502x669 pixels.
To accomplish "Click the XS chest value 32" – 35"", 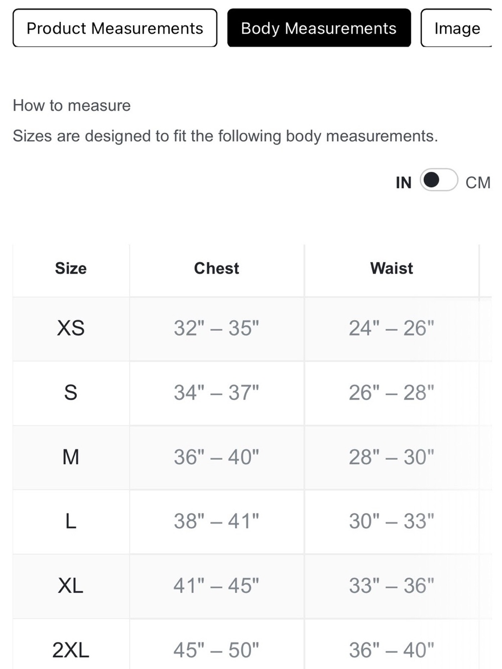I will [216, 328].
